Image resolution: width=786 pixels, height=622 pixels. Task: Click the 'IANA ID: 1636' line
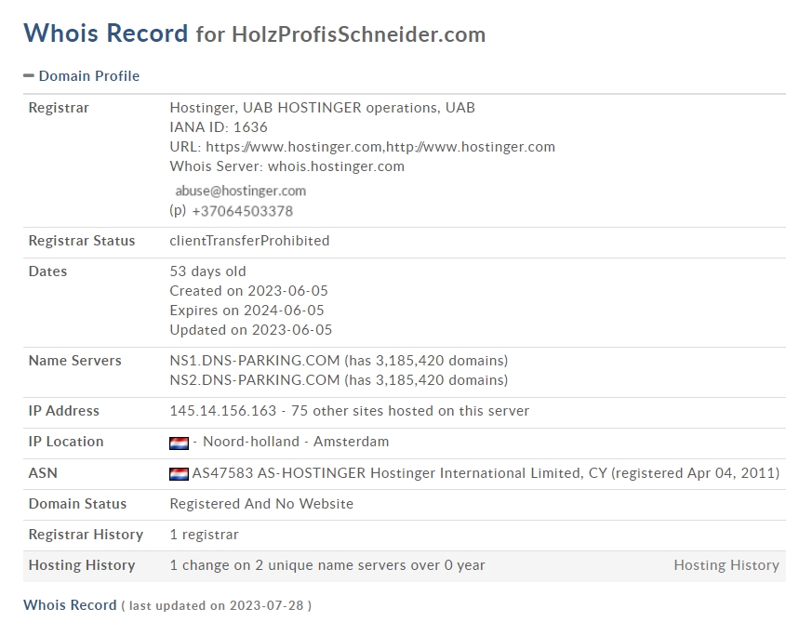[x=219, y=127]
